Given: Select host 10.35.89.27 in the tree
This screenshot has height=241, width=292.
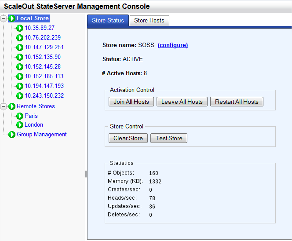Looking at the screenshot, I should point(40,28).
